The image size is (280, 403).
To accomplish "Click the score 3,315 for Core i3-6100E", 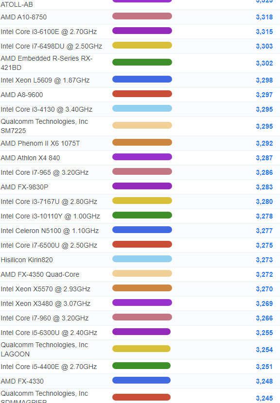I will [264, 32].
